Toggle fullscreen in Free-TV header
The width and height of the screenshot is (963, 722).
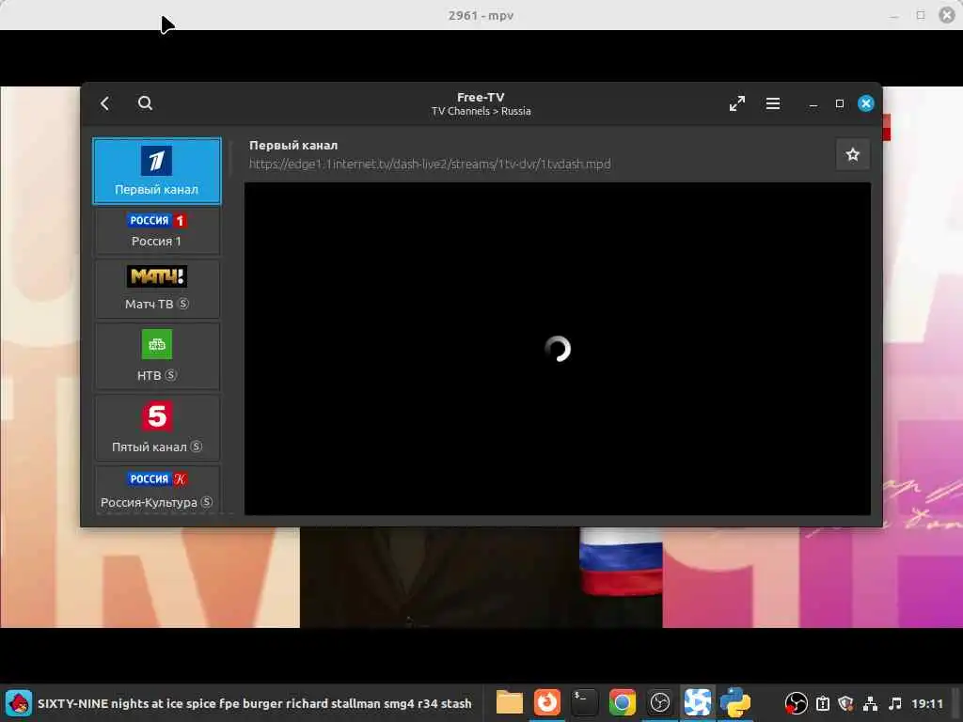[x=737, y=103]
